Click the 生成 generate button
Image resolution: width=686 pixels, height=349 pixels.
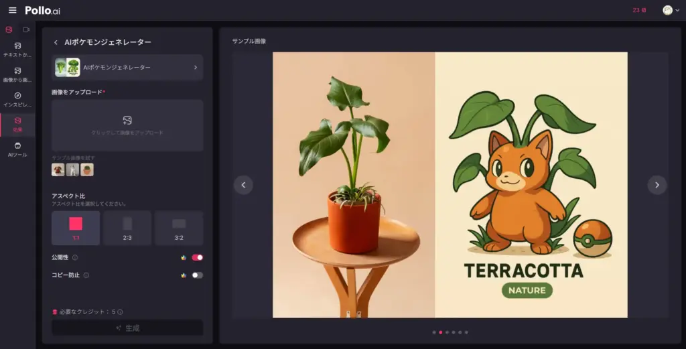[127, 328]
